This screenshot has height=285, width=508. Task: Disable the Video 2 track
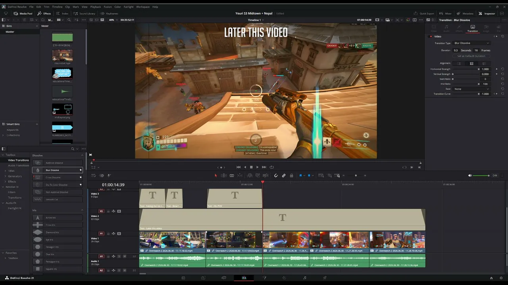coord(119,211)
